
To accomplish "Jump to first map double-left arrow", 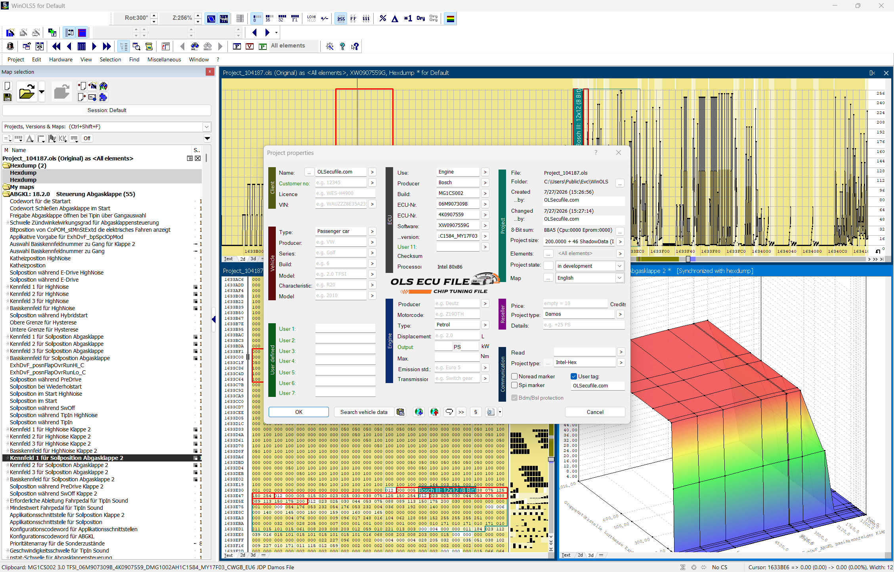I will click(x=56, y=46).
